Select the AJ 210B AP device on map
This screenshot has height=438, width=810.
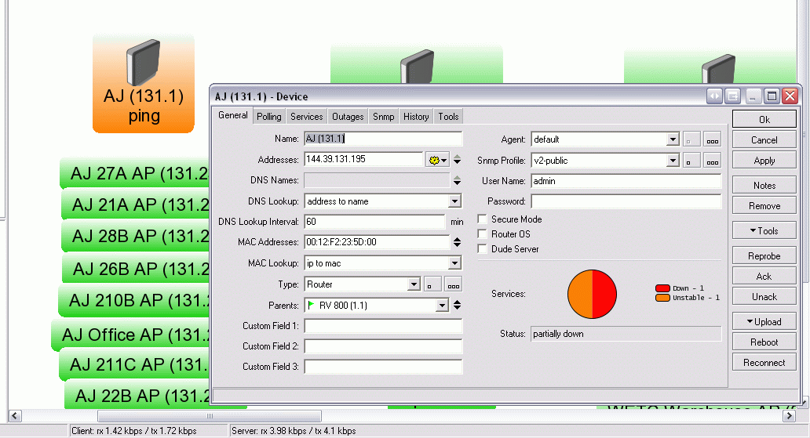(x=134, y=300)
